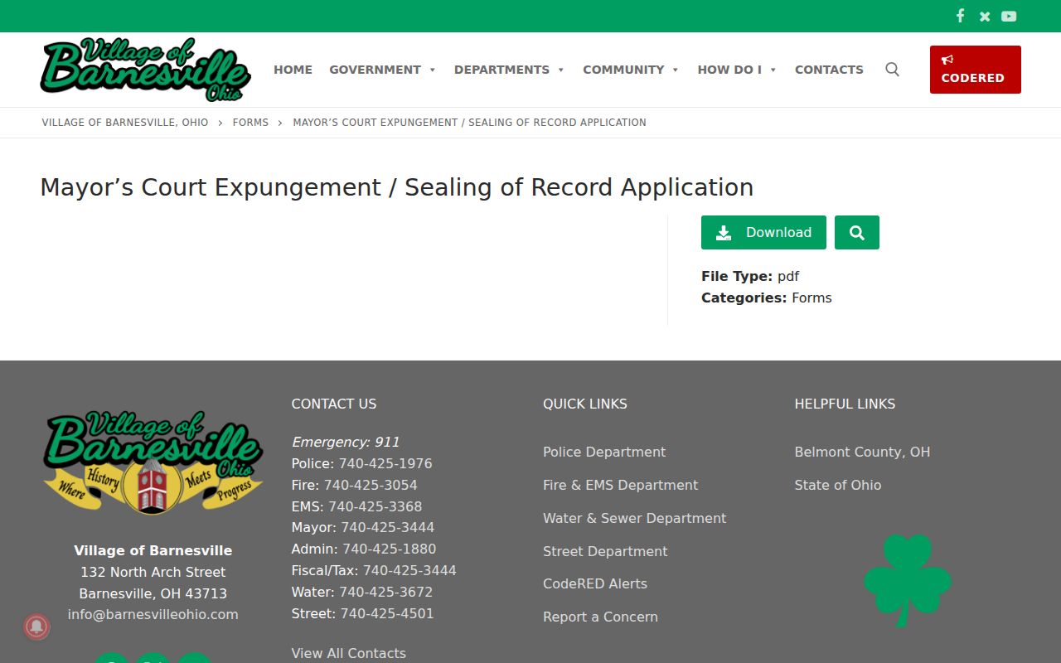Click the page title heading text

click(397, 187)
